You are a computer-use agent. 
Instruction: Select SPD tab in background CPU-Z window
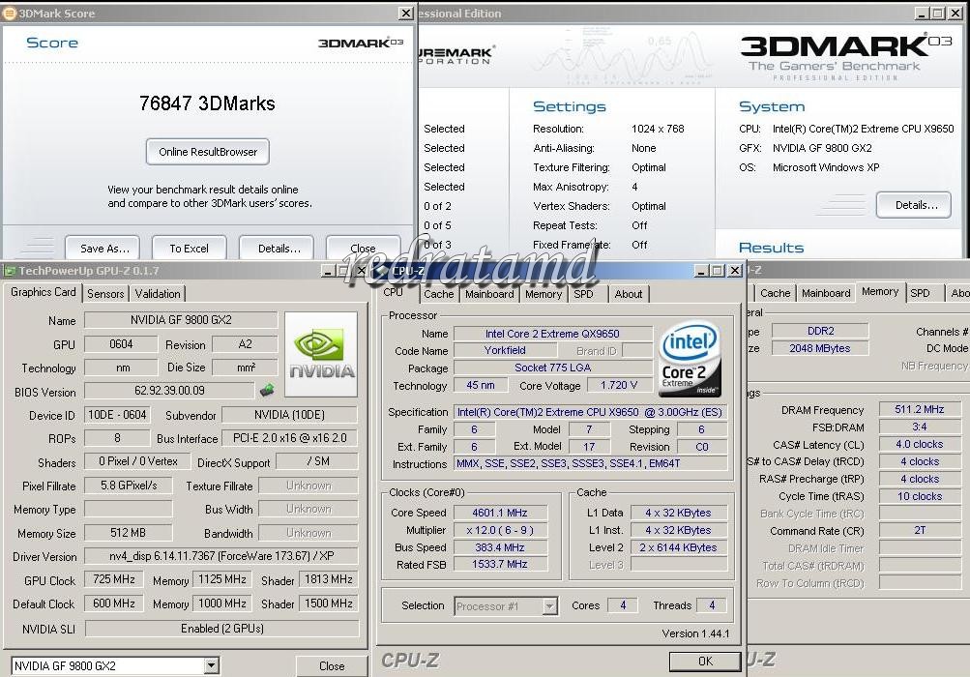[920, 293]
